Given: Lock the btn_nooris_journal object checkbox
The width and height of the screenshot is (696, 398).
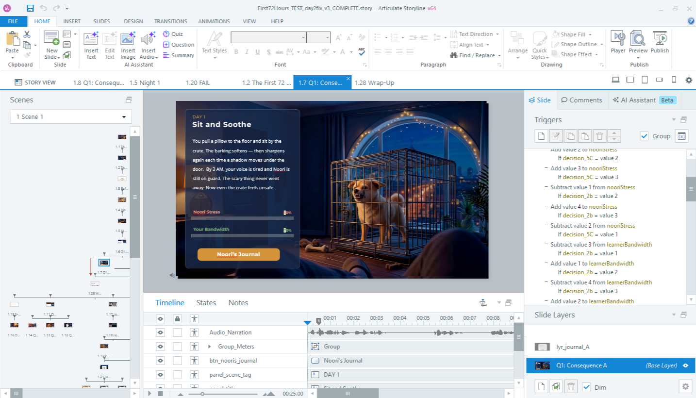Looking at the screenshot, I should pos(178,361).
